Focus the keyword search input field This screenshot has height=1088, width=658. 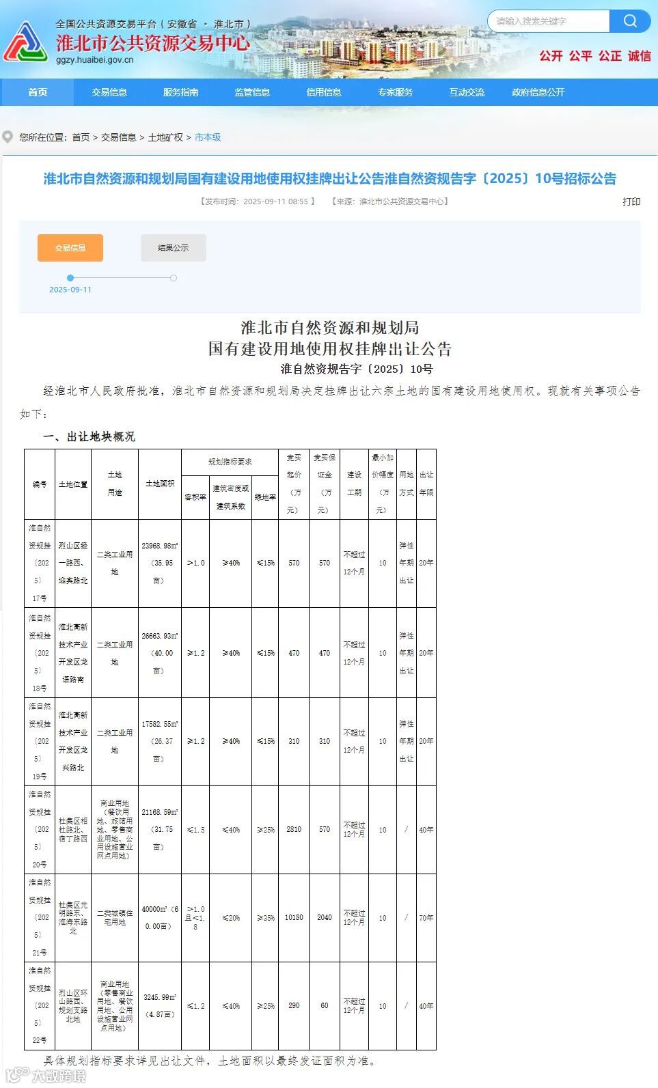coord(548,21)
